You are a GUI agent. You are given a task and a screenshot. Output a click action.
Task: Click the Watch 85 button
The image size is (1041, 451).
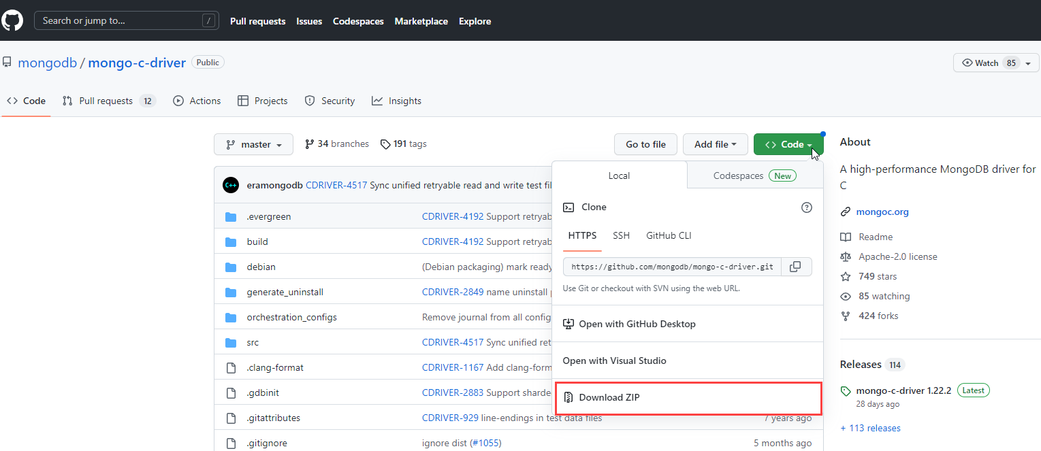(996, 63)
